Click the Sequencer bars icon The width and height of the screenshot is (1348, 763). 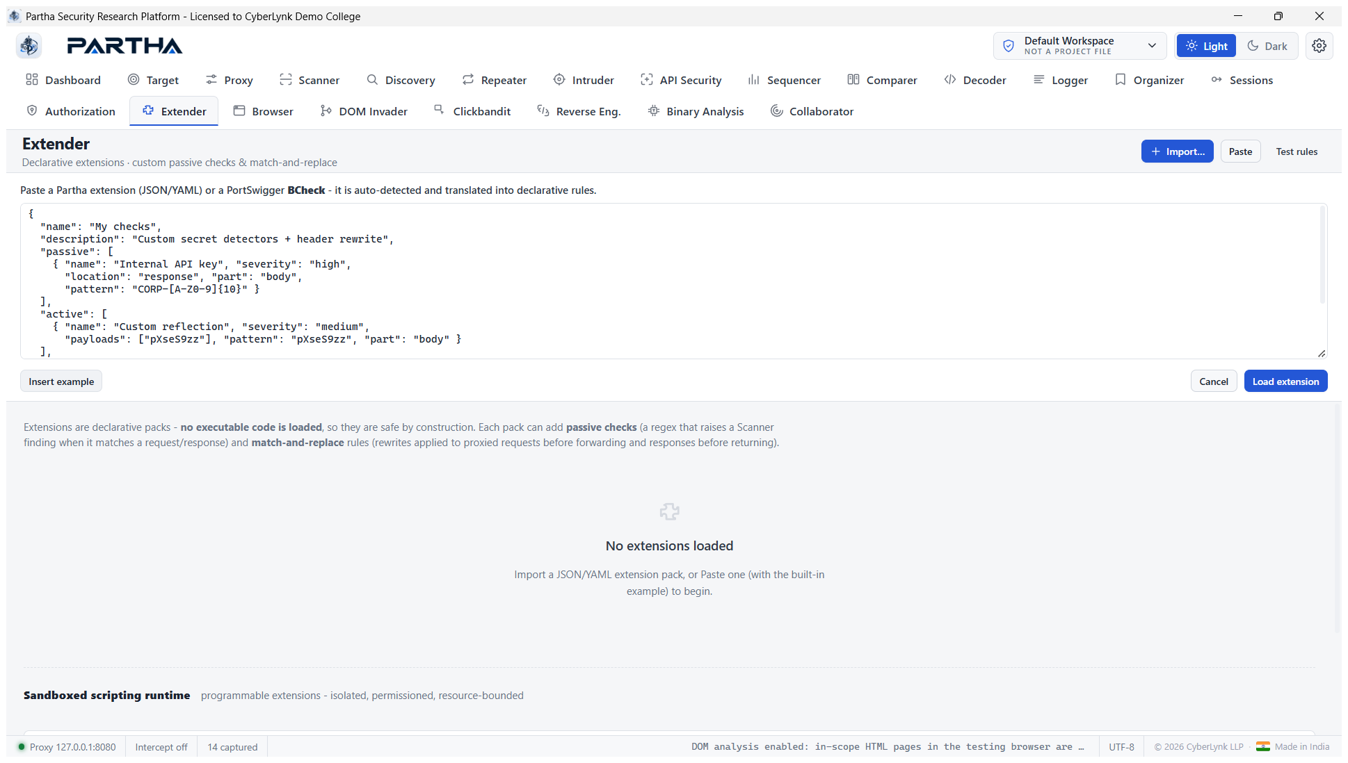click(754, 79)
